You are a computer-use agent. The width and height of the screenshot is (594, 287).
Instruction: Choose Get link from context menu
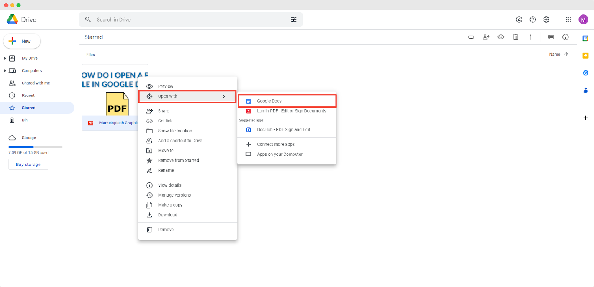tap(187, 121)
